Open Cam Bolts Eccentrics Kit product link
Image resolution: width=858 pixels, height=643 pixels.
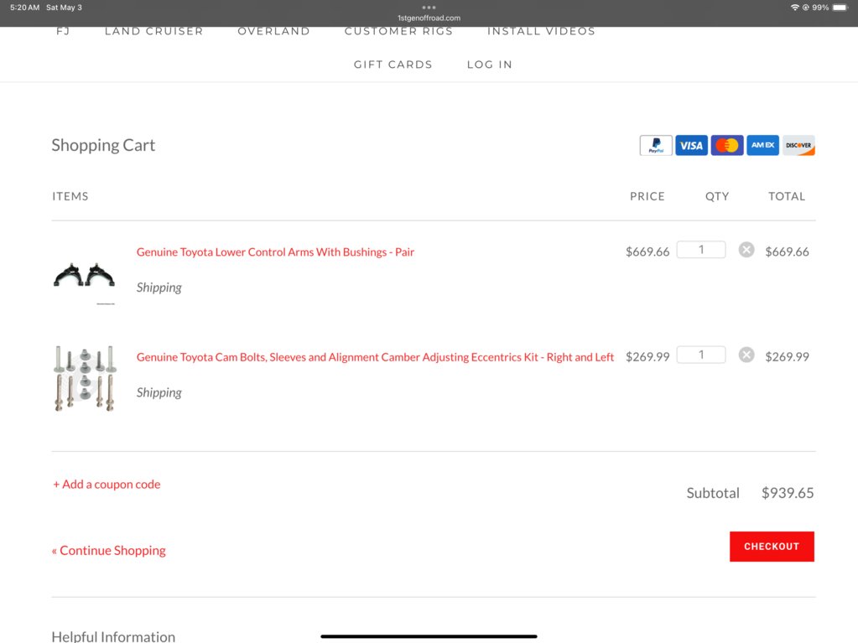[376, 357]
